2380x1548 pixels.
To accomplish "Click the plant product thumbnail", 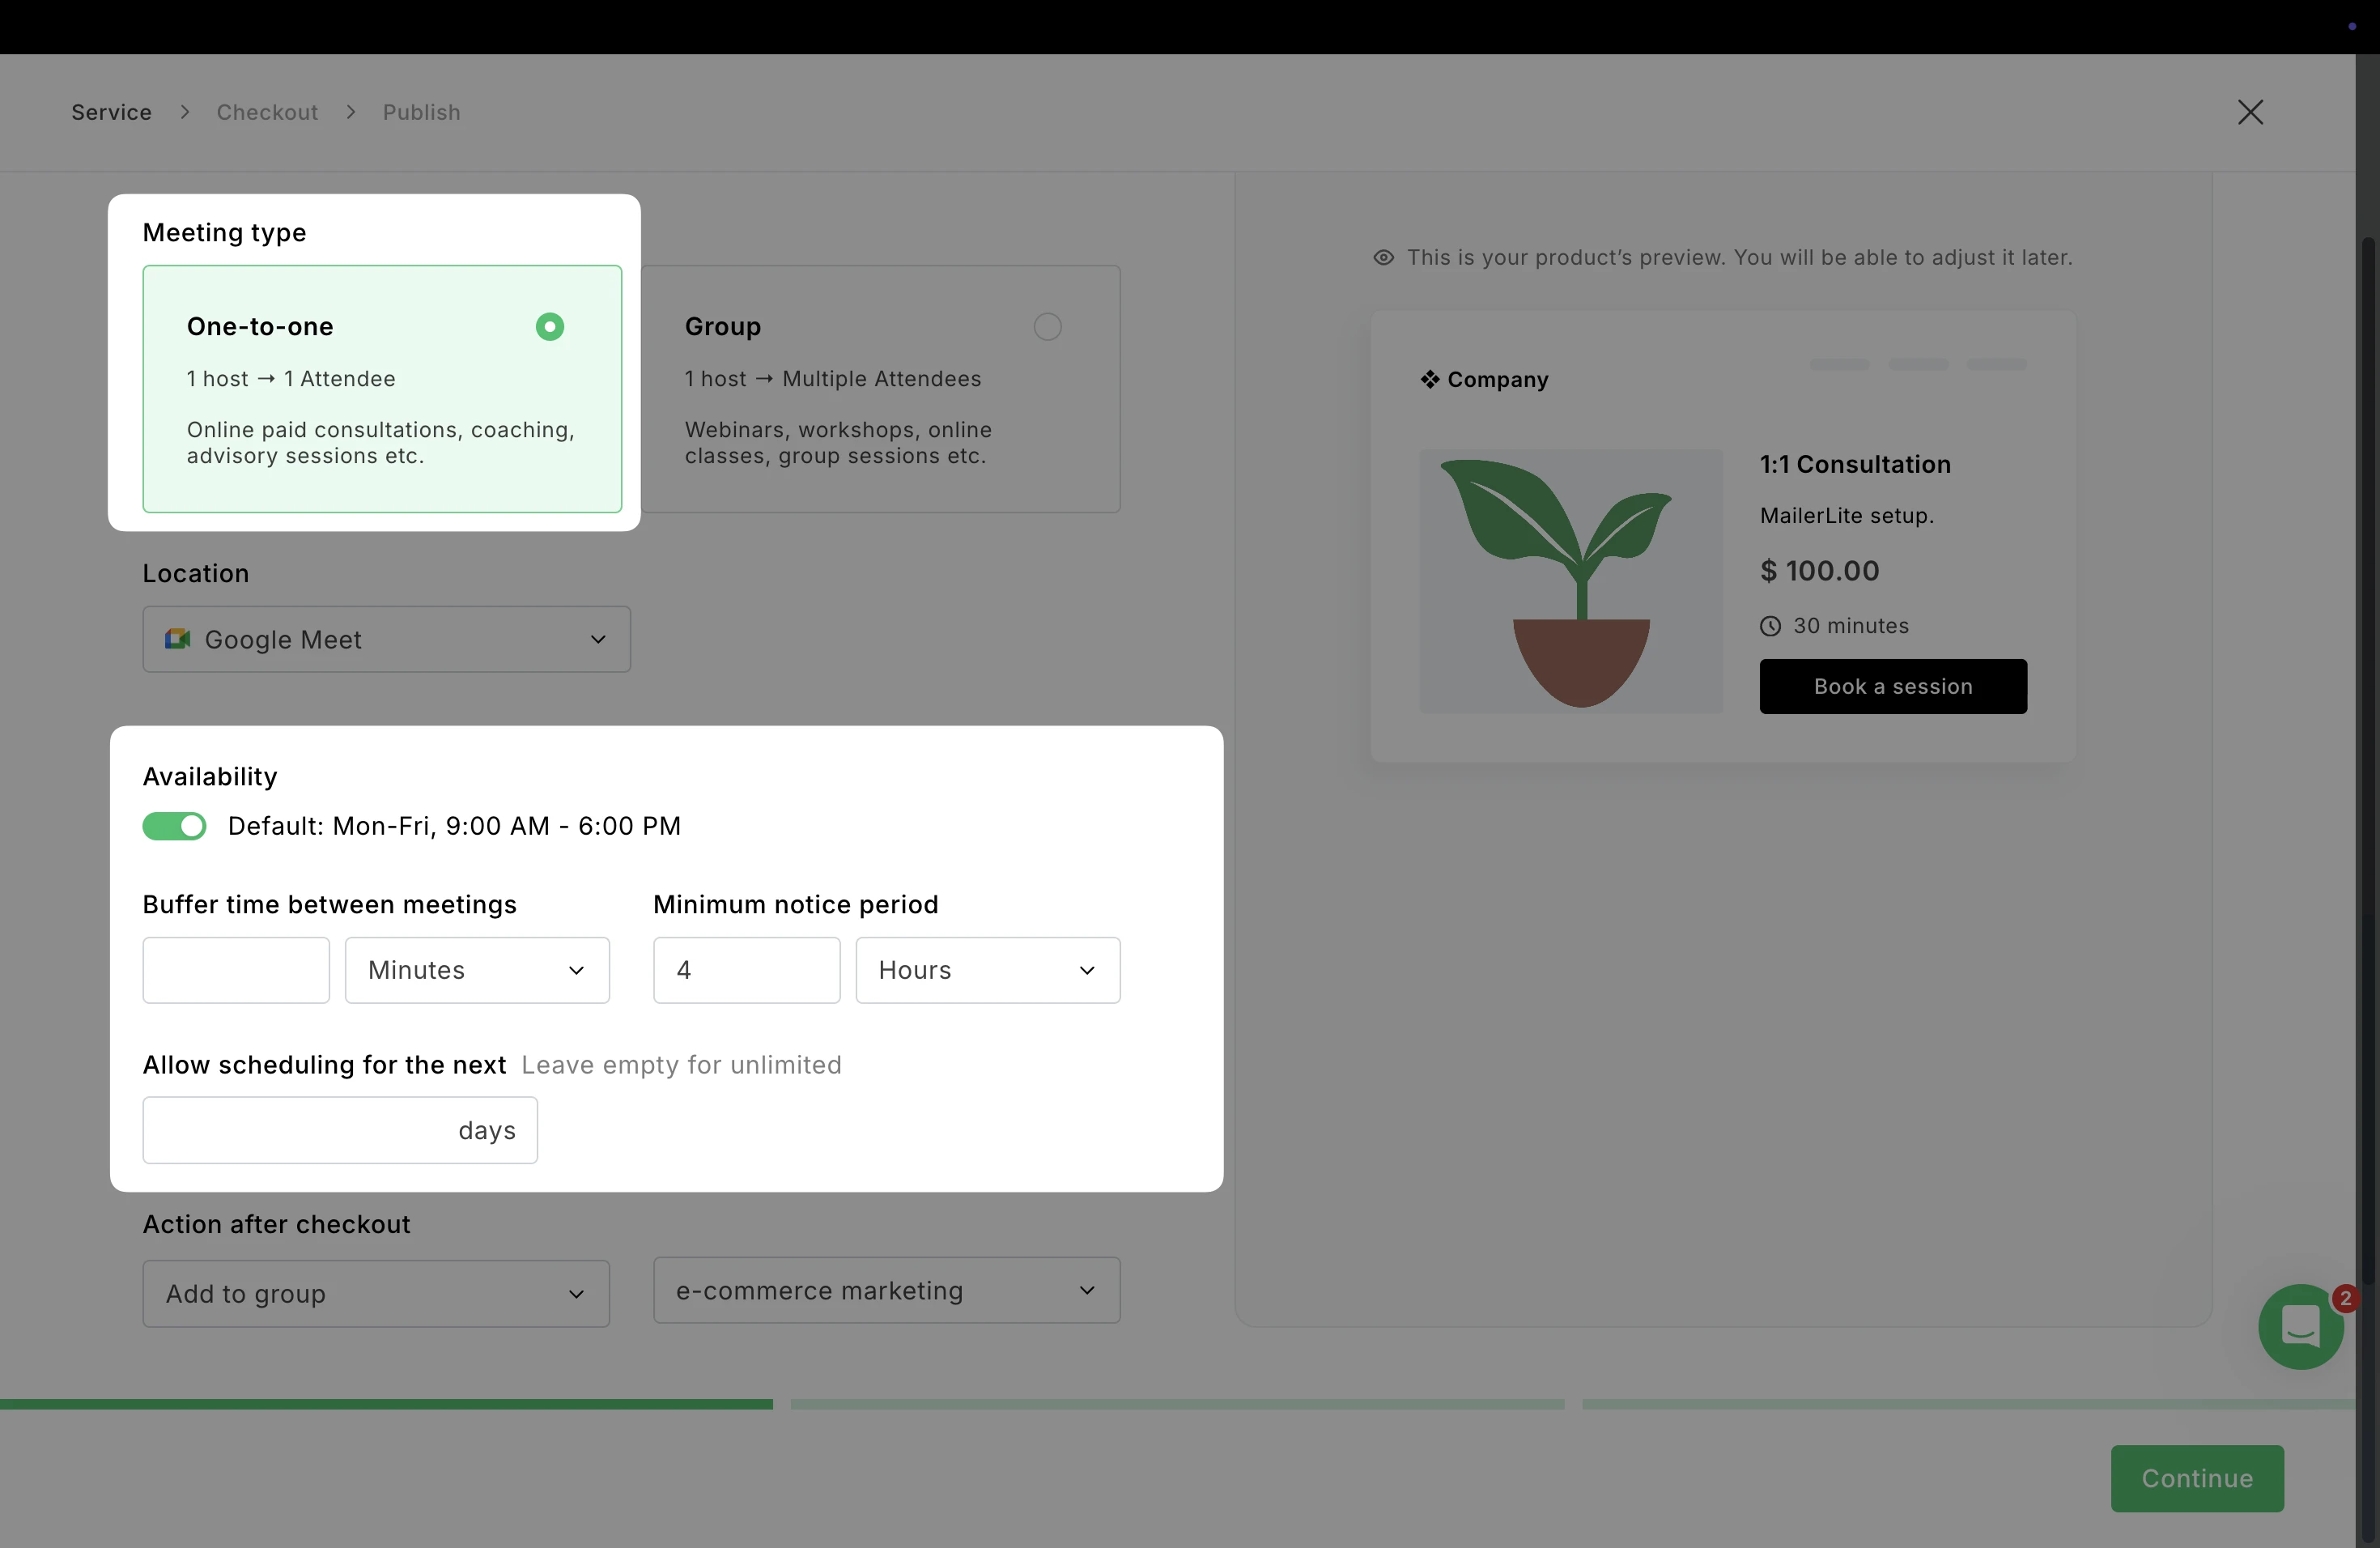I will click(x=1571, y=581).
